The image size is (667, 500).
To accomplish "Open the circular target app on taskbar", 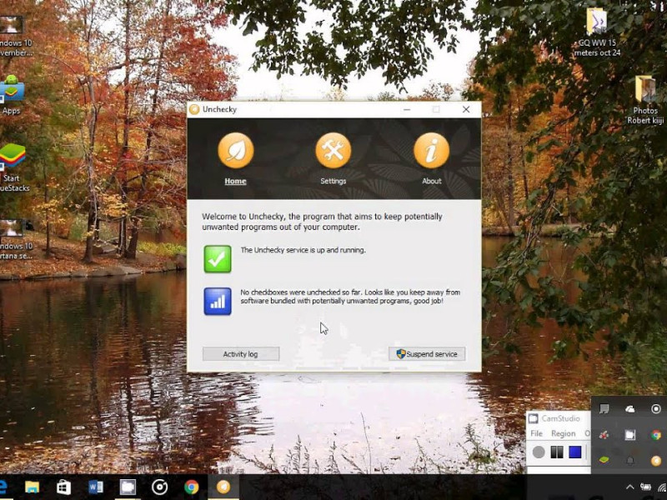I will click(159, 487).
